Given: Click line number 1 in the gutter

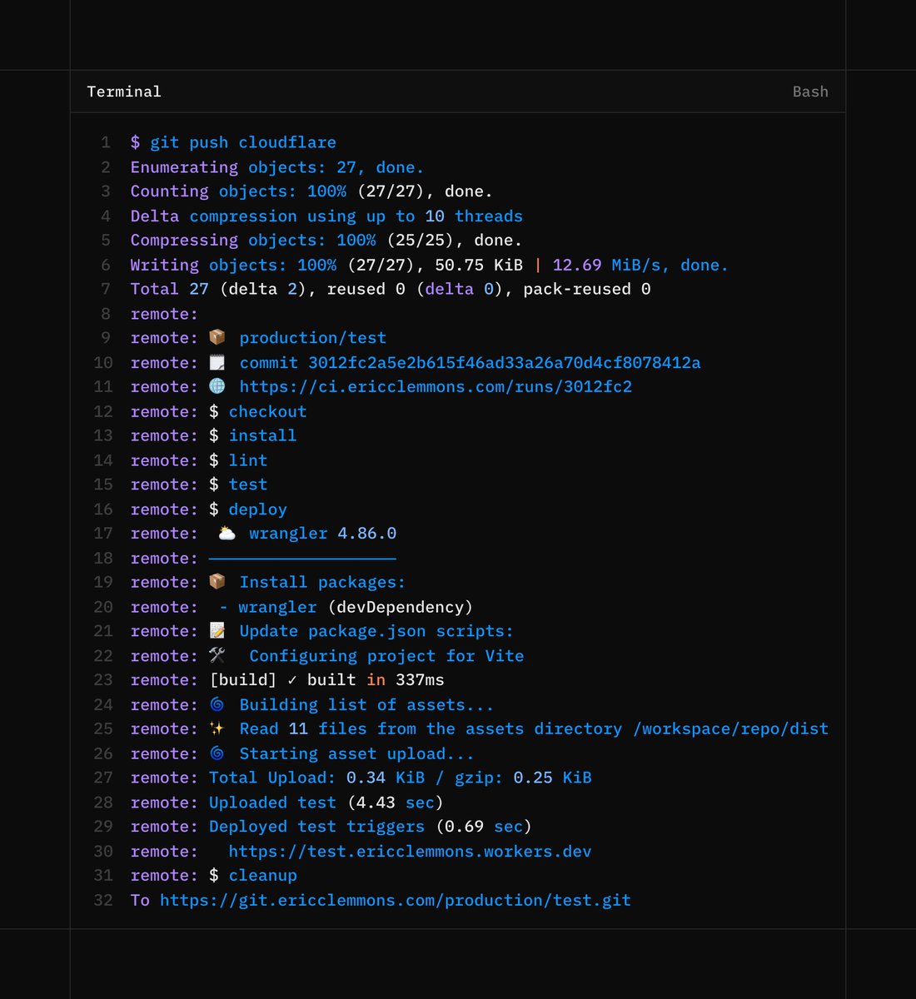Looking at the screenshot, I should [106, 142].
